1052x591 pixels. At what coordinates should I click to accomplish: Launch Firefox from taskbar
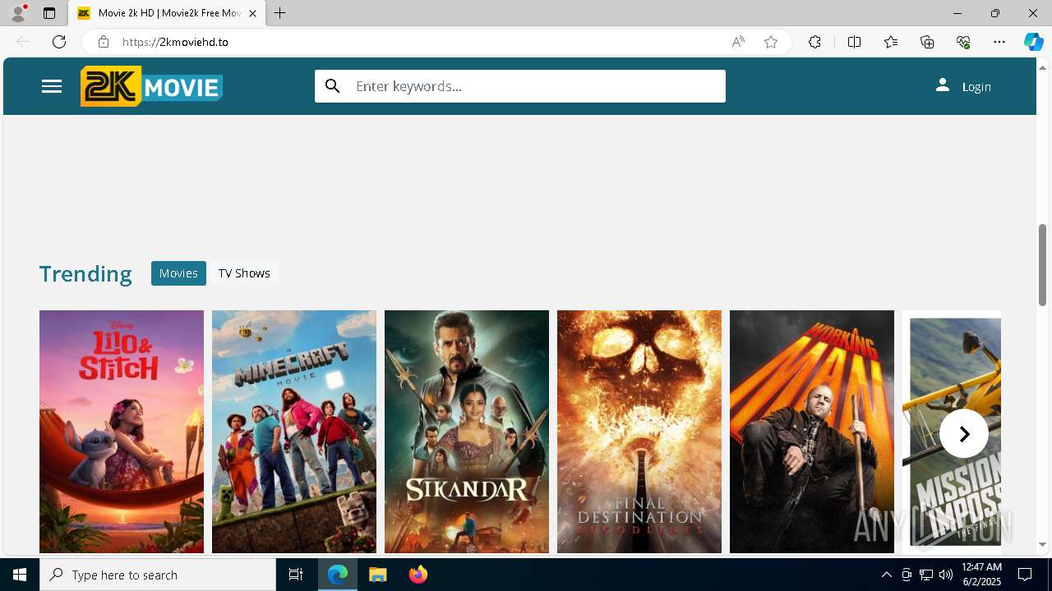point(418,575)
